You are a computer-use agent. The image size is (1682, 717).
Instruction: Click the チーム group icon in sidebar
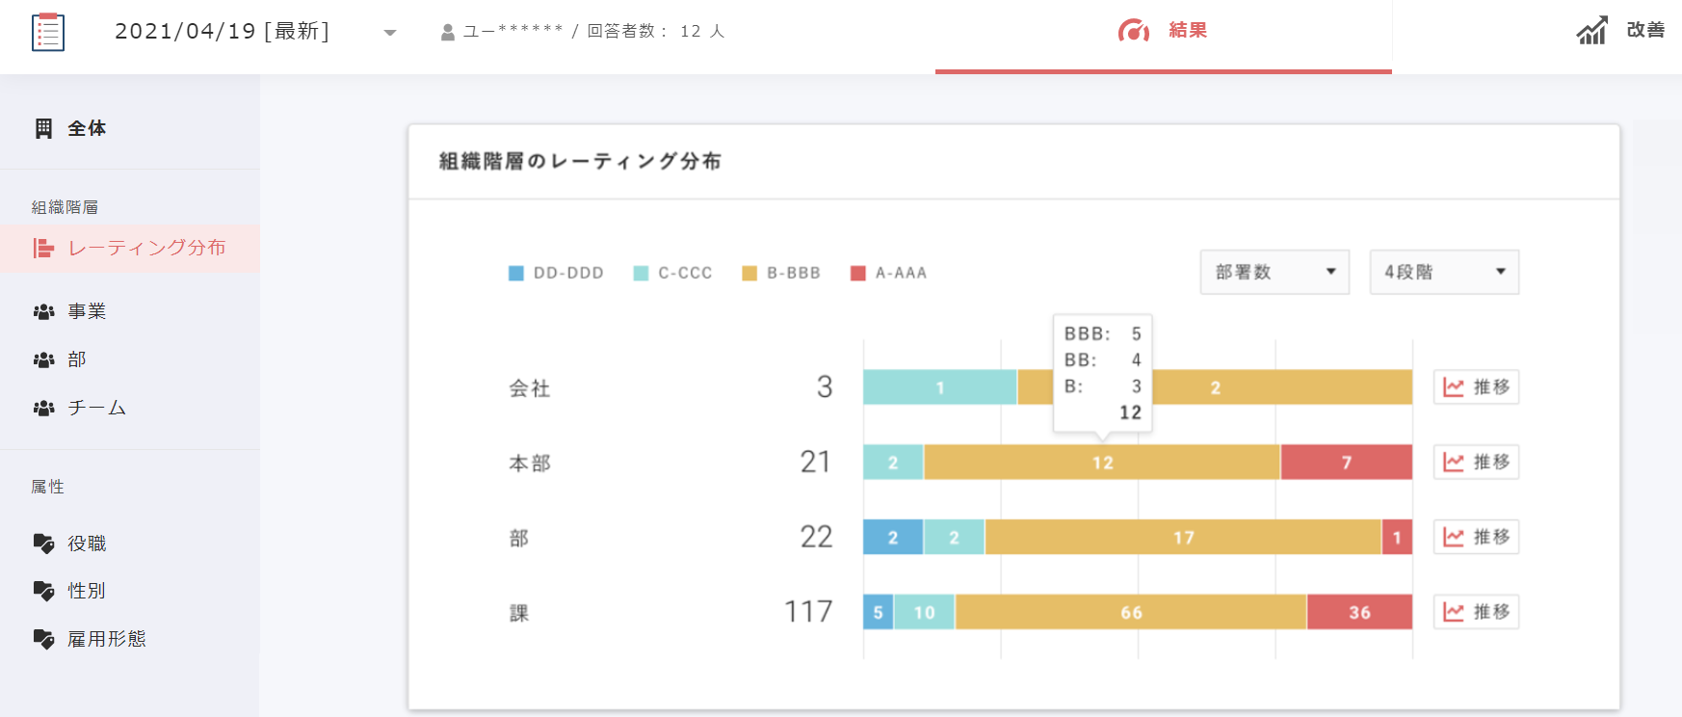click(43, 408)
